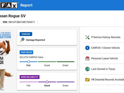Image resolution: width=124 pixels, height=93 pixels.
Task: Click the Nissan Rogue SV title
Action: pyautogui.click(x=13, y=16)
